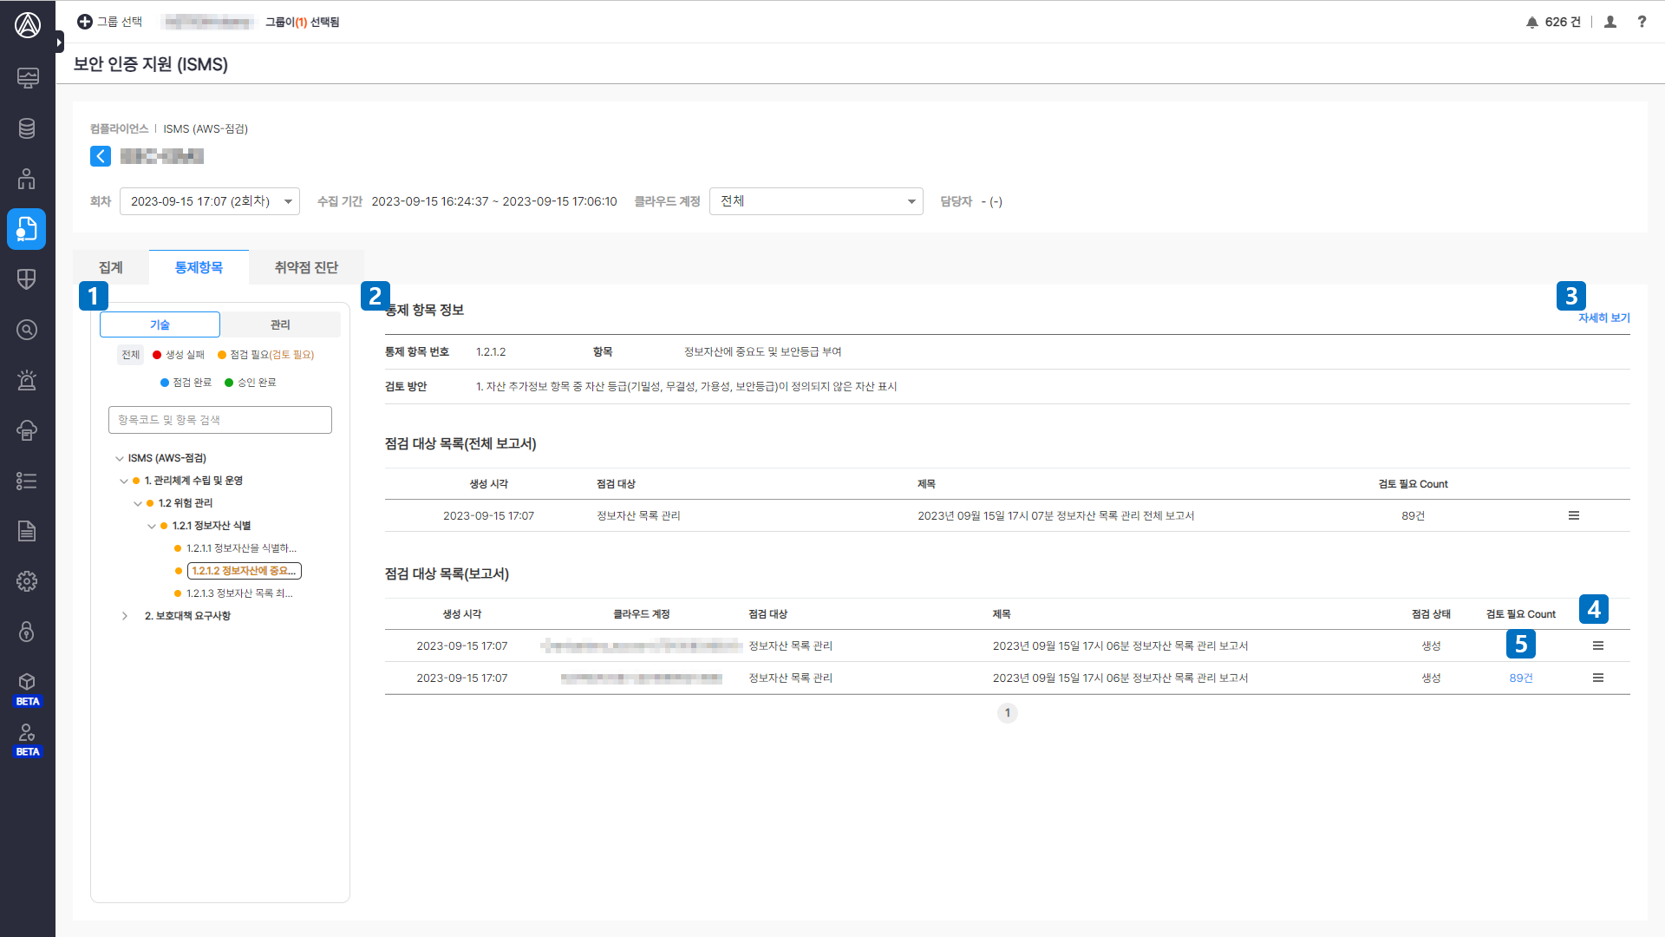Open the report document icon in sidebar
This screenshot has height=937, width=1665.
point(27,531)
